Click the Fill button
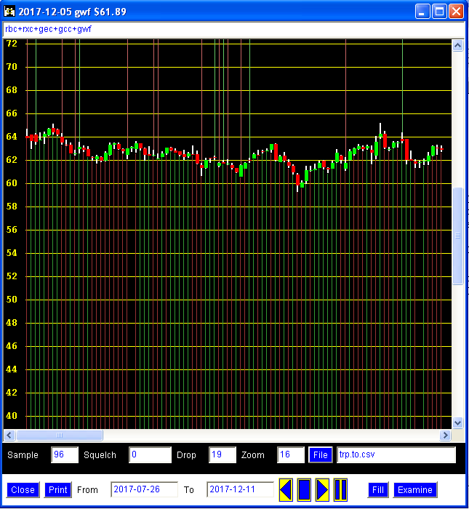469x509 pixels. (378, 490)
